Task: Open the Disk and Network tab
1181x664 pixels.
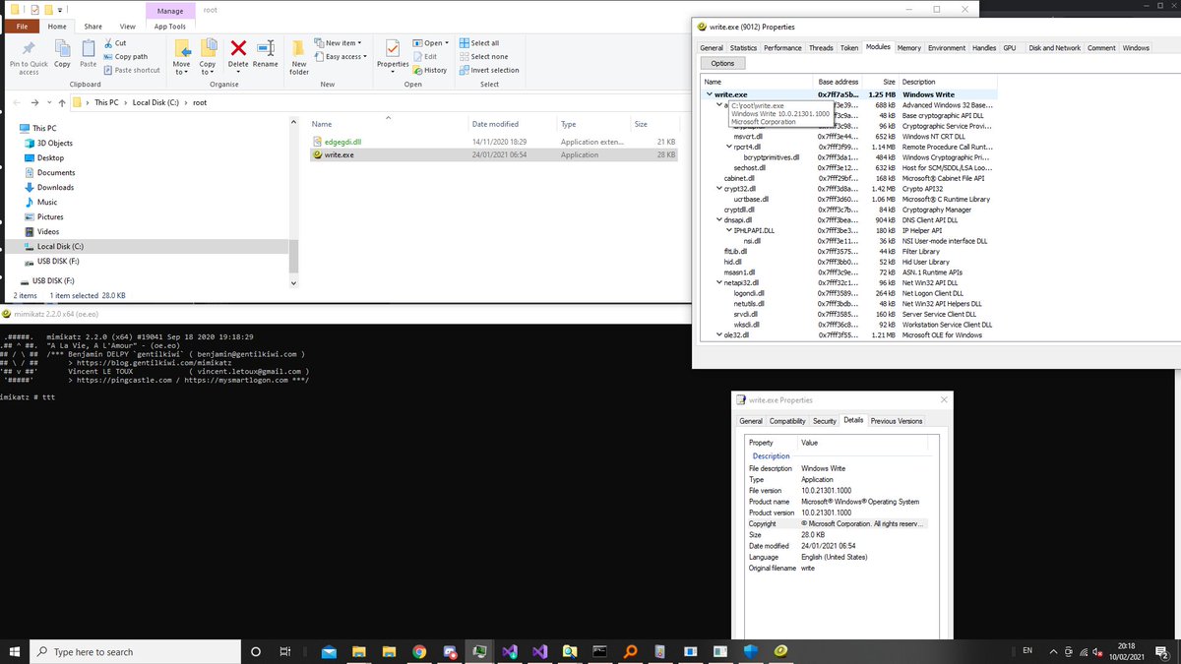Action: (1054, 48)
